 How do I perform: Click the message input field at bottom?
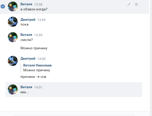click(74, 115)
